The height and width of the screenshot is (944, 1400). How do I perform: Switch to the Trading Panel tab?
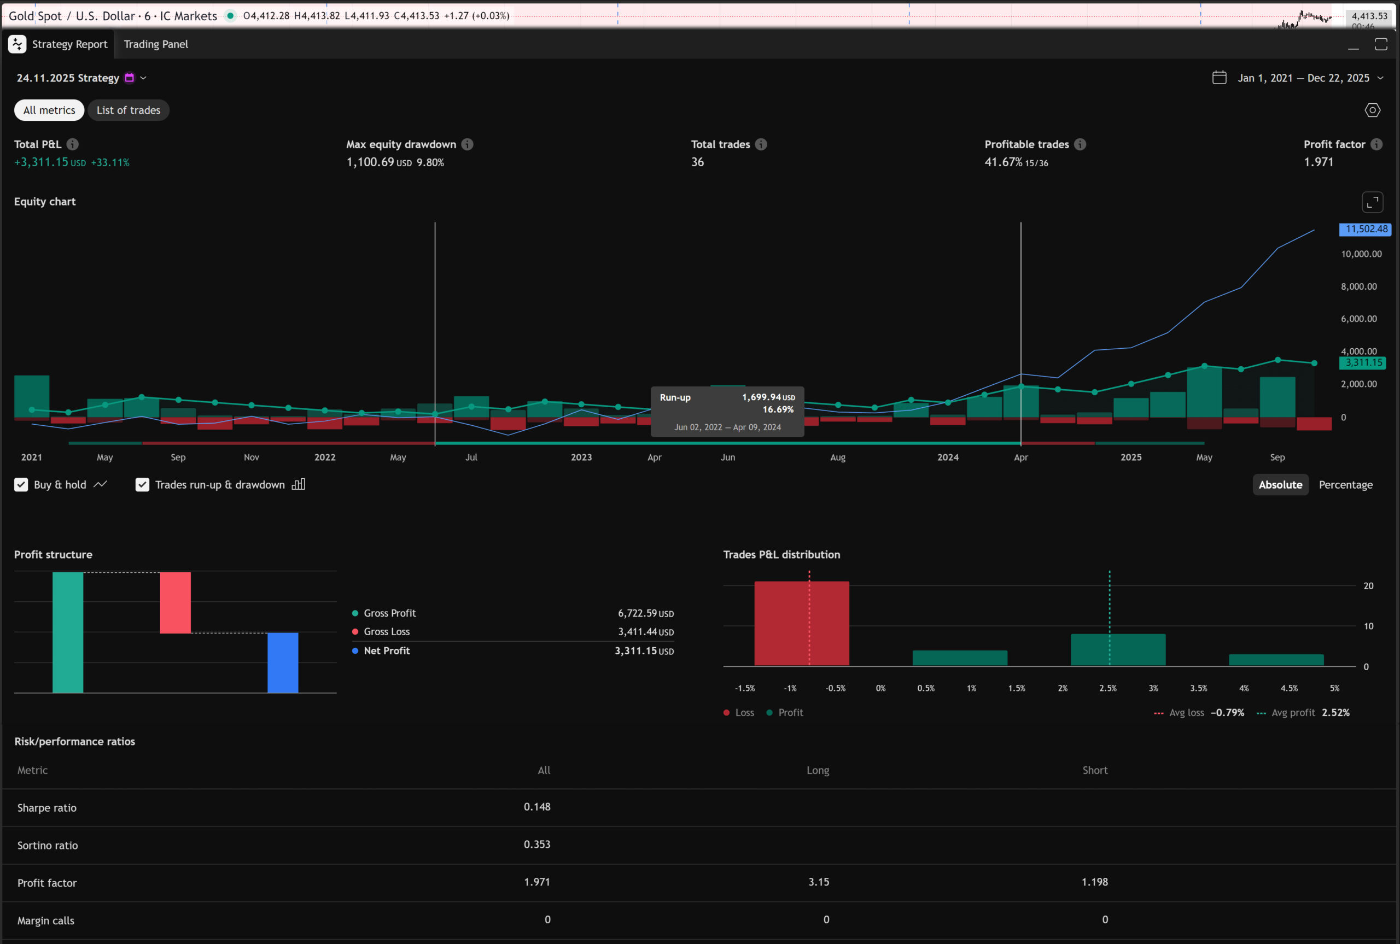point(155,44)
